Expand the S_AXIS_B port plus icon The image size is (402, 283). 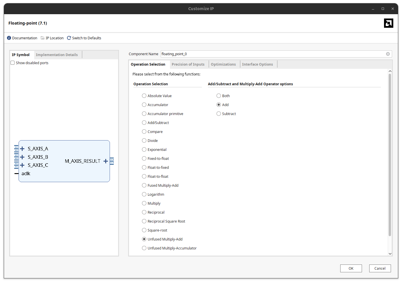click(22, 157)
